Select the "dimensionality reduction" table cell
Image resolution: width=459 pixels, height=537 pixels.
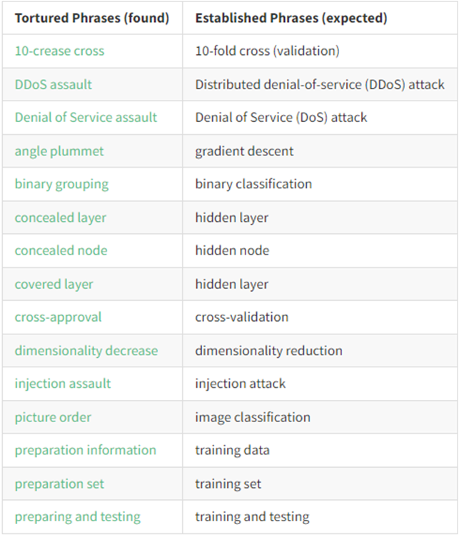(x=268, y=351)
